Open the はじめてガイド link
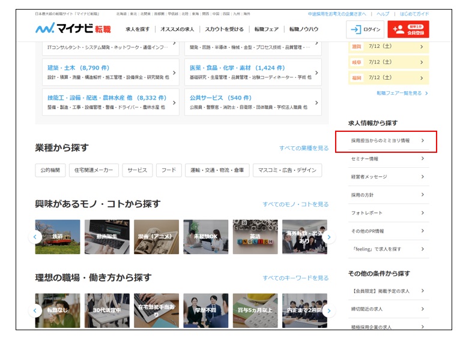 pos(414,14)
